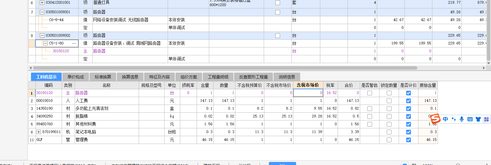Image resolution: width=491 pixels, height=165 pixels.
Task: Enable 是否暂估 for 其他材料费 row
Action: coord(370,124)
